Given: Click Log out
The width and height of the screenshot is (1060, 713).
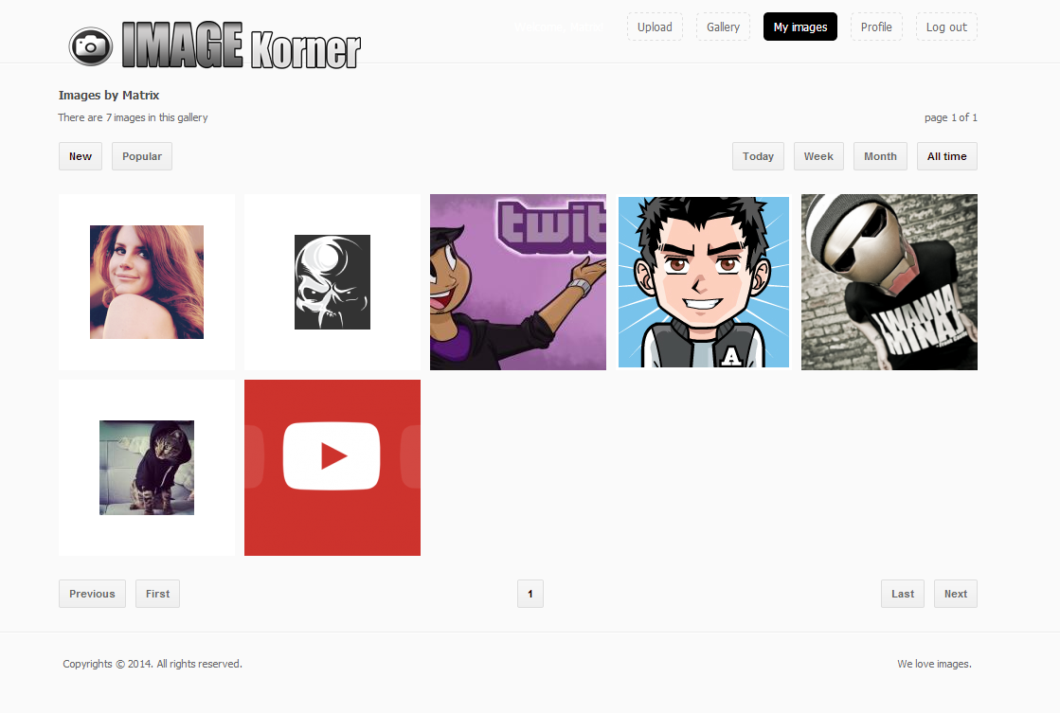Looking at the screenshot, I should point(946,27).
